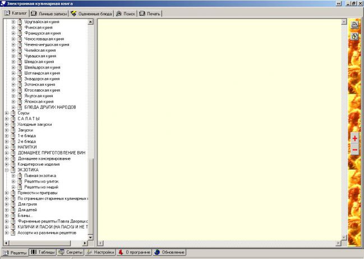Click the red plus zoom-in button

tap(354, 138)
